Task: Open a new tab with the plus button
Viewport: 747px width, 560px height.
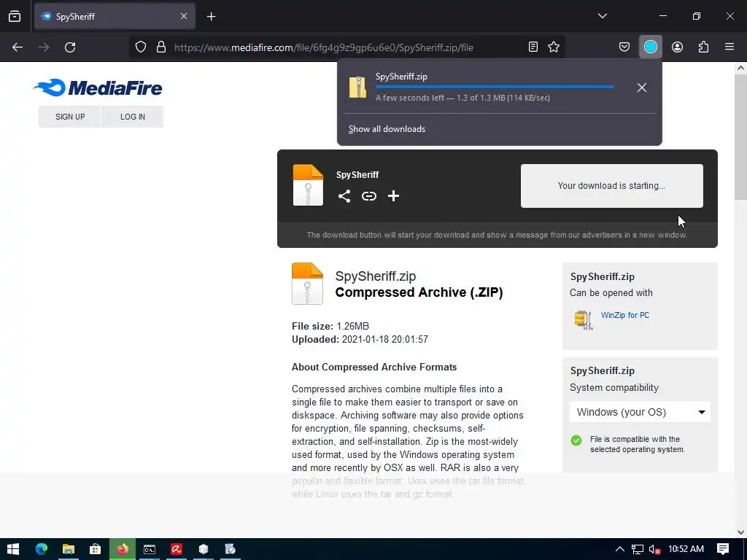Action: pyautogui.click(x=211, y=17)
